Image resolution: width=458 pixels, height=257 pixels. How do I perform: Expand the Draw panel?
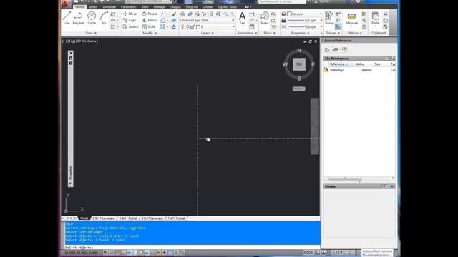91,33
